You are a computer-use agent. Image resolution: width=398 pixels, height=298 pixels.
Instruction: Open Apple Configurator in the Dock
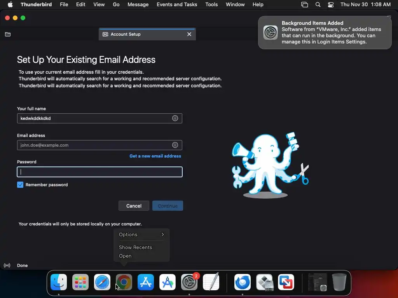pyautogui.click(x=168, y=282)
